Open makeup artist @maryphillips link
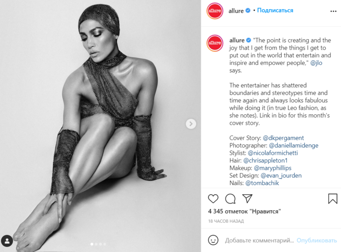Viewport: 341px width, 252px height. pos(273,168)
